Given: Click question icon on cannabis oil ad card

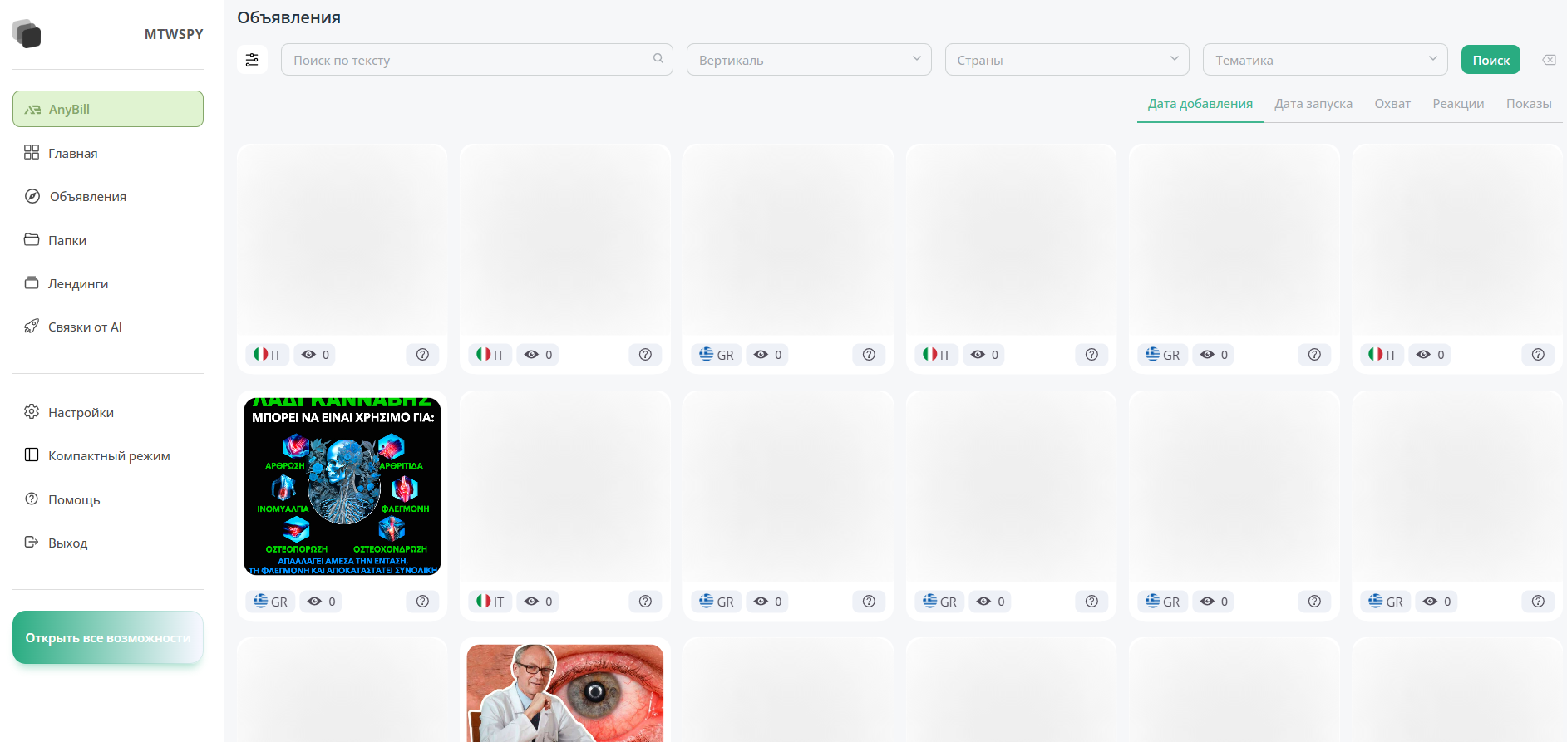Looking at the screenshot, I should pyautogui.click(x=422, y=602).
